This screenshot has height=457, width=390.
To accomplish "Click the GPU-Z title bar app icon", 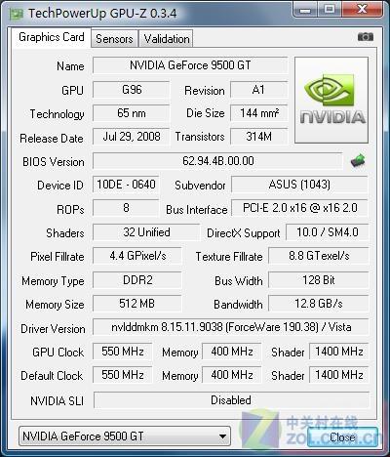I will coord(17,14).
